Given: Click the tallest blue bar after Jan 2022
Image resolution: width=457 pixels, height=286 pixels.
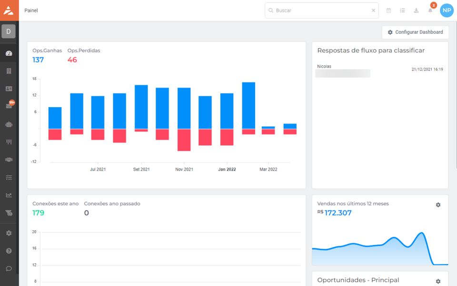Looking at the screenshot, I should (x=248, y=105).
